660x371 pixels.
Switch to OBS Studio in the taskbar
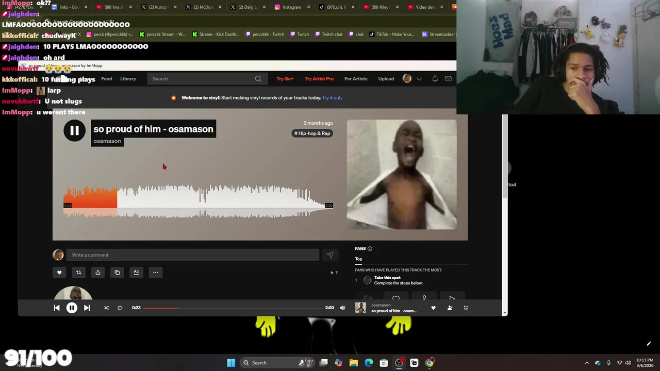tap(399, 363)
